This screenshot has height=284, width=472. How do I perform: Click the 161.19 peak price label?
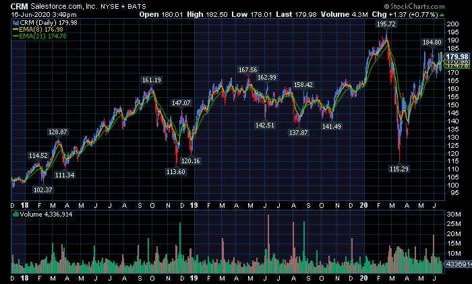152,80
